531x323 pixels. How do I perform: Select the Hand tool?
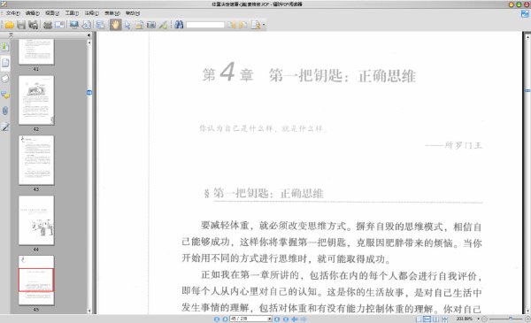point(115,25)
